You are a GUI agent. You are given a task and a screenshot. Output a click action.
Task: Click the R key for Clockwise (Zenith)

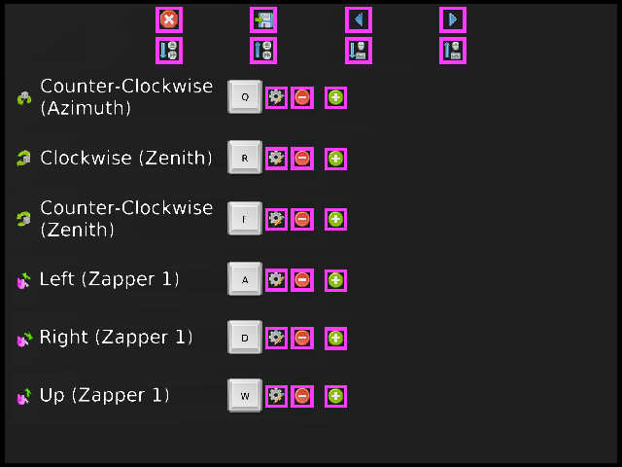(245, 159)
